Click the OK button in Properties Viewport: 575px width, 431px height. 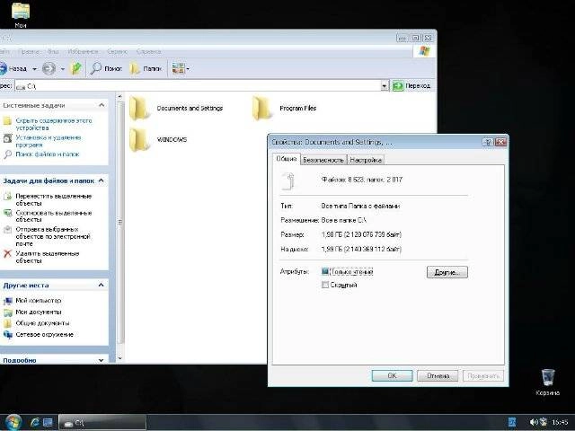pos(392,375)
